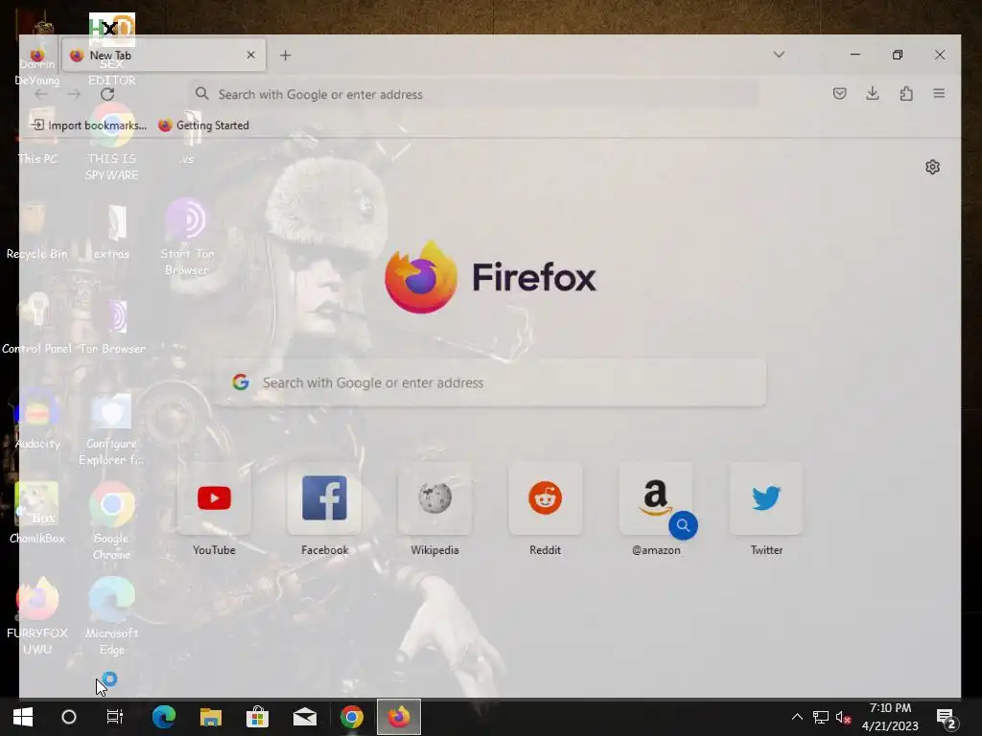Viewport: 982px width, 736px height.
Task: Open Getting Started bookmark
Action: coord(203,126)
